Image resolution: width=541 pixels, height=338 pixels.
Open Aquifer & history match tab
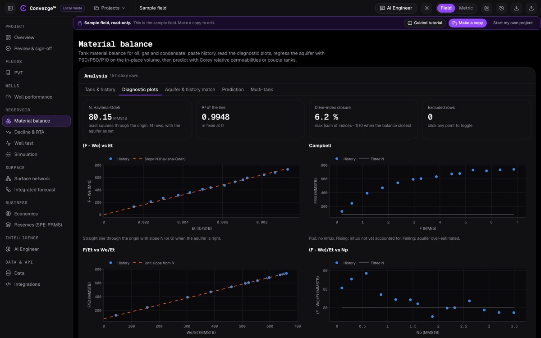[190, 90]
